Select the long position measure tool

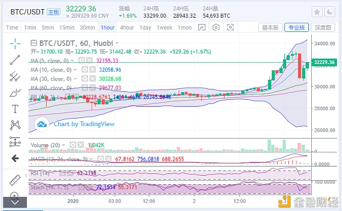point(15,142)
